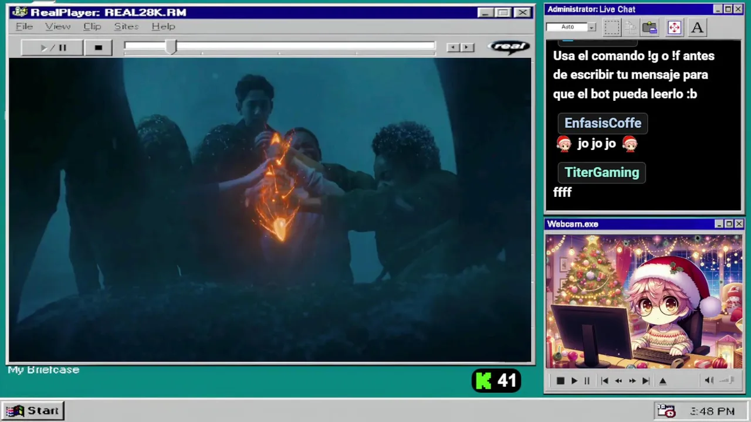Pause the Webcam.exe player
Viewport: 751px width, 422px height.
click(587, 381)
